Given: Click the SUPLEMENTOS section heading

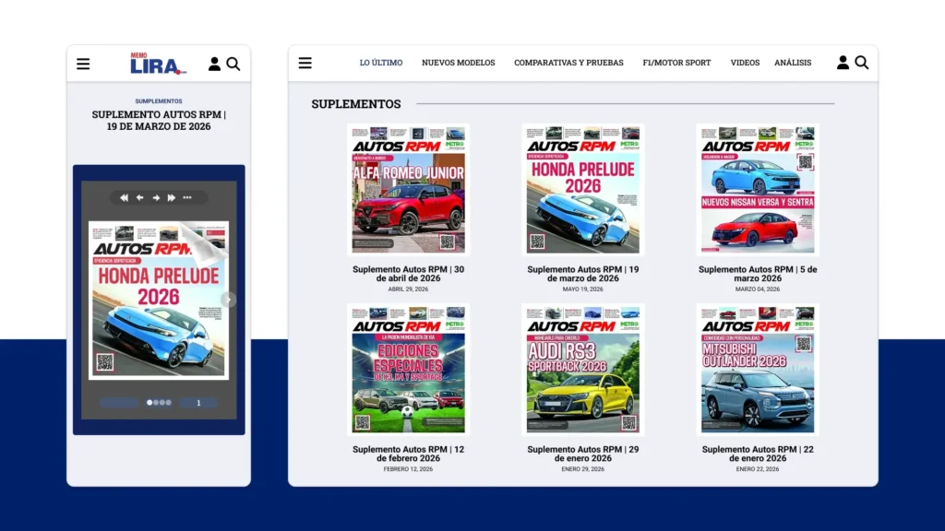Looking at the screenshot, I should point(355,103).
